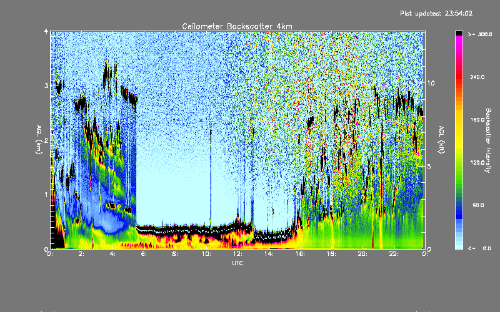Click the "3" tick on km axis

coord(46,85)
